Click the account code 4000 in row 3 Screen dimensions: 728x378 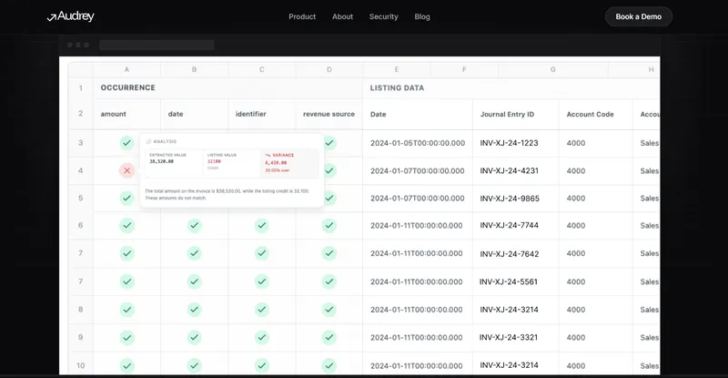576,143
